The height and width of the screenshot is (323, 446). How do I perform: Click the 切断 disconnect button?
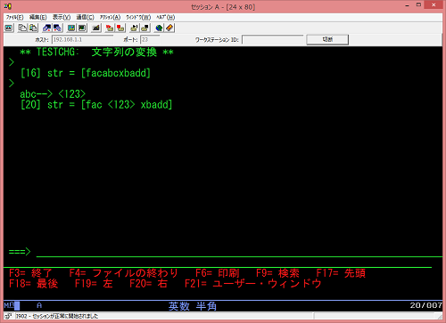pyautogui.click(x=327, y=39)
